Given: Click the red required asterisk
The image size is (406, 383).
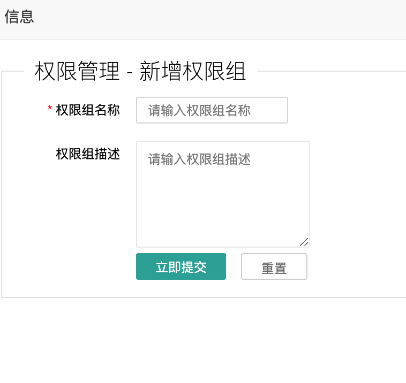Looking at the screenshot, I should click(50, 110).
